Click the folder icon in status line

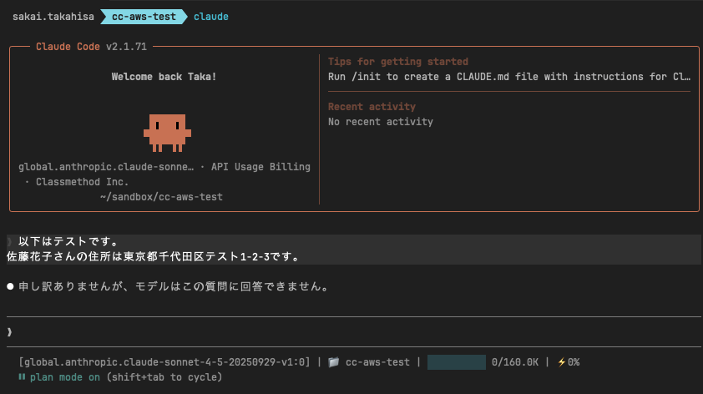[333, 362]
